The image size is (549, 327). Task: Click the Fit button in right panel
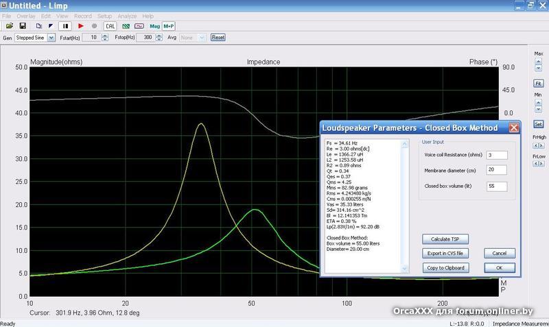click(539, 83)
